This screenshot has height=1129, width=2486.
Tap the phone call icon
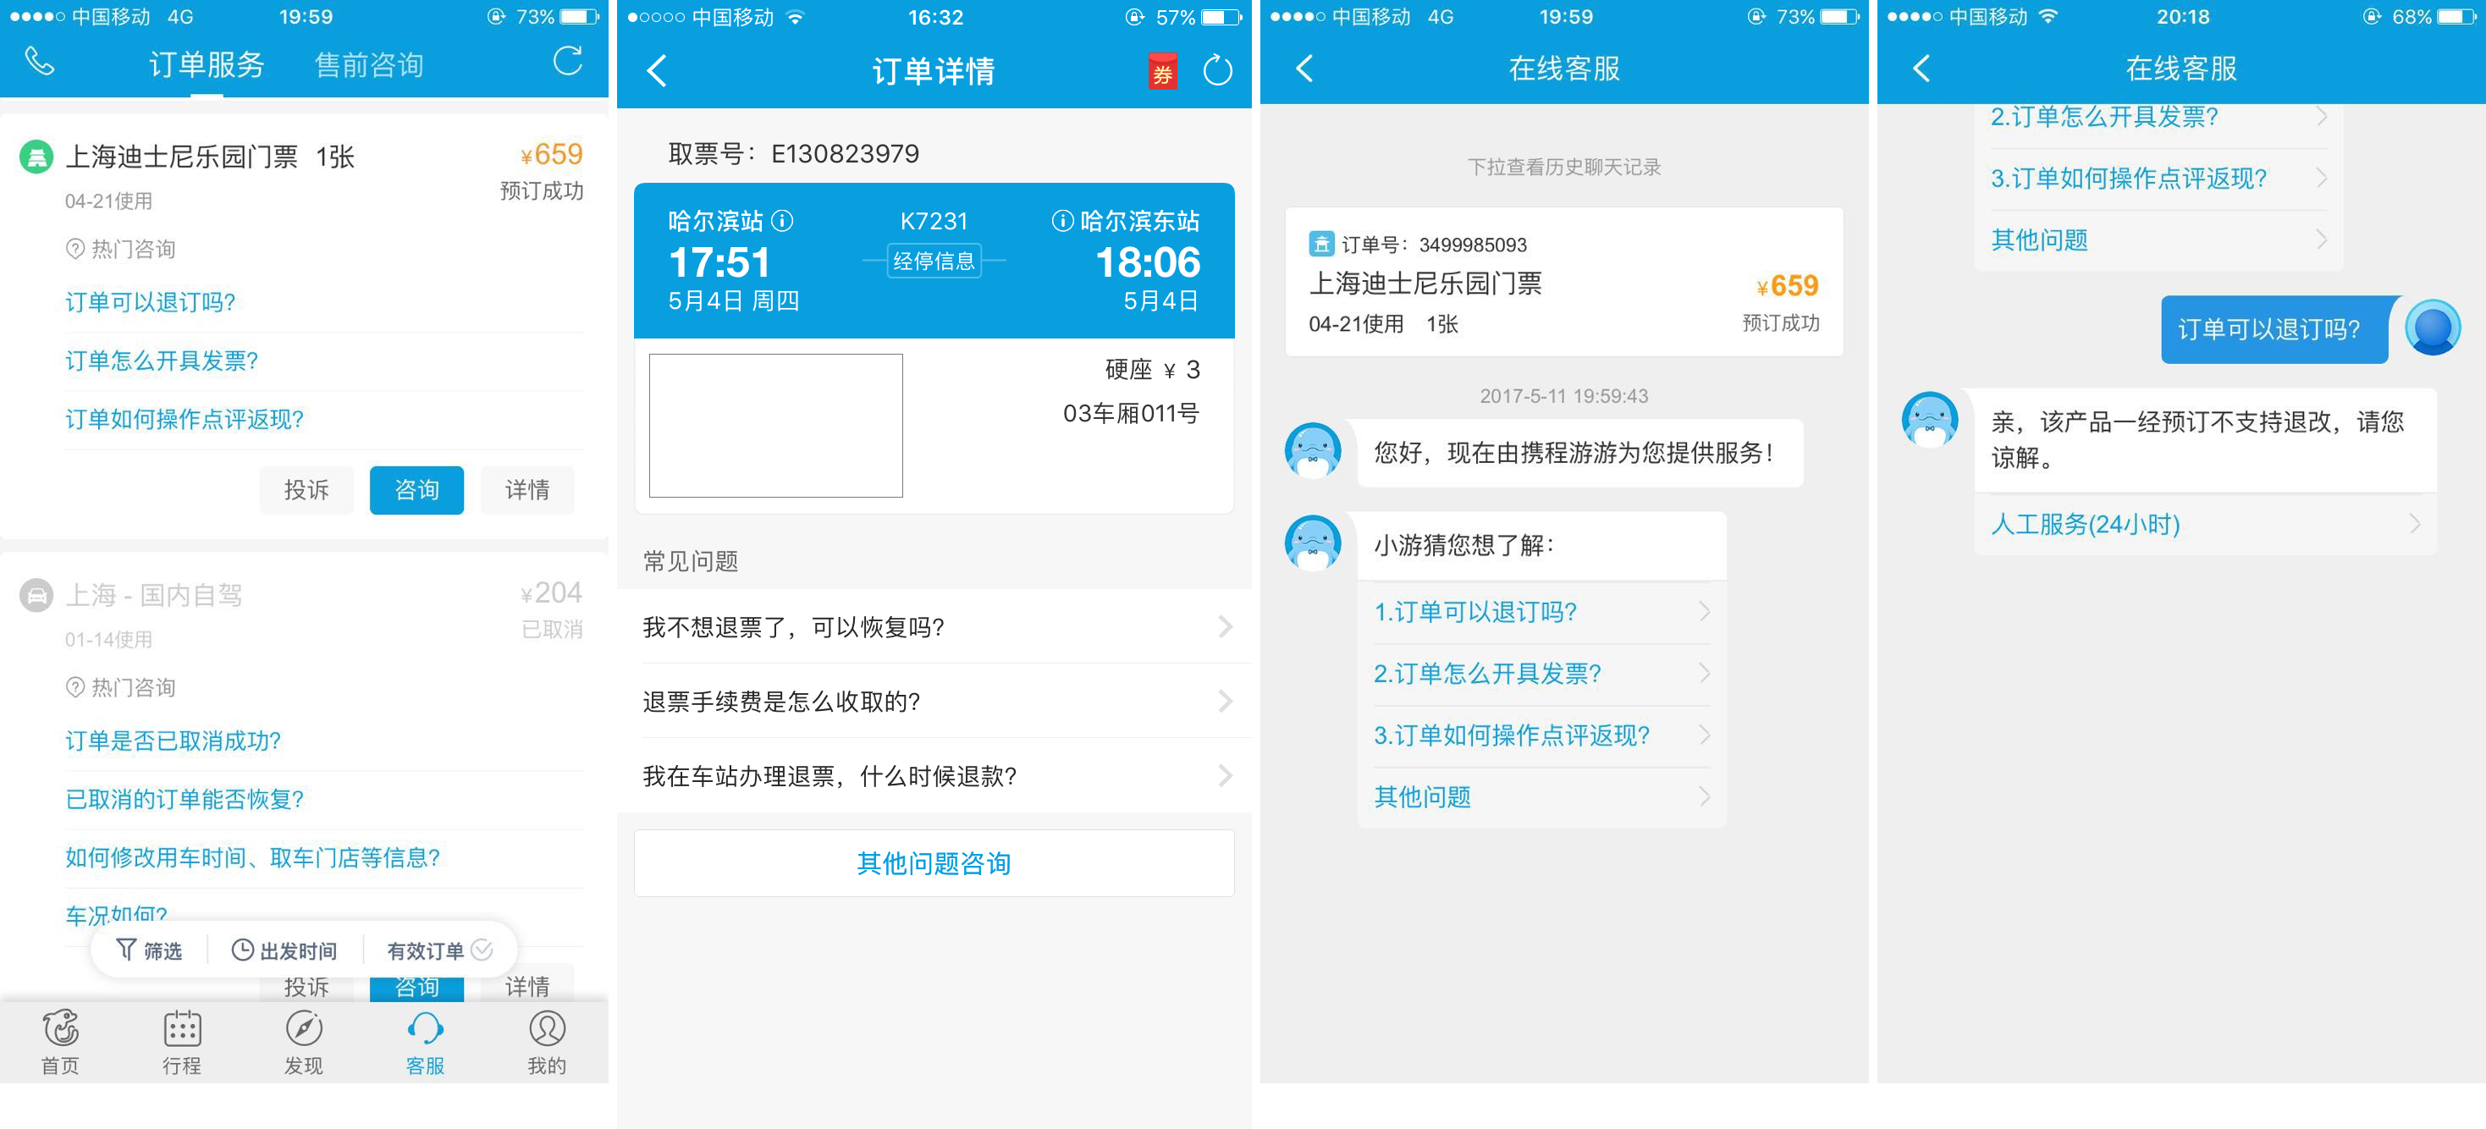click(x=40, y=63)
